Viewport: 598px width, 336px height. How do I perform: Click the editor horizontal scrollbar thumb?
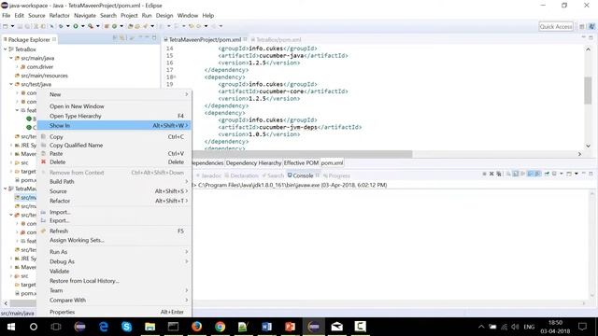coord(302,154)
